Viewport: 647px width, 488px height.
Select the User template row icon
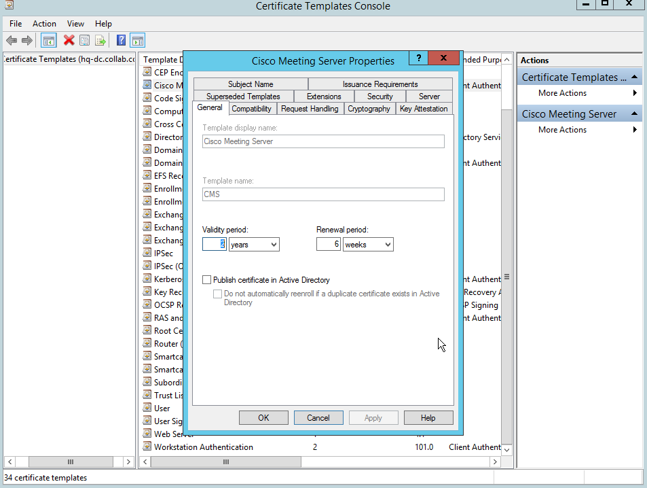pyautogui.click(x=147, y=407)
